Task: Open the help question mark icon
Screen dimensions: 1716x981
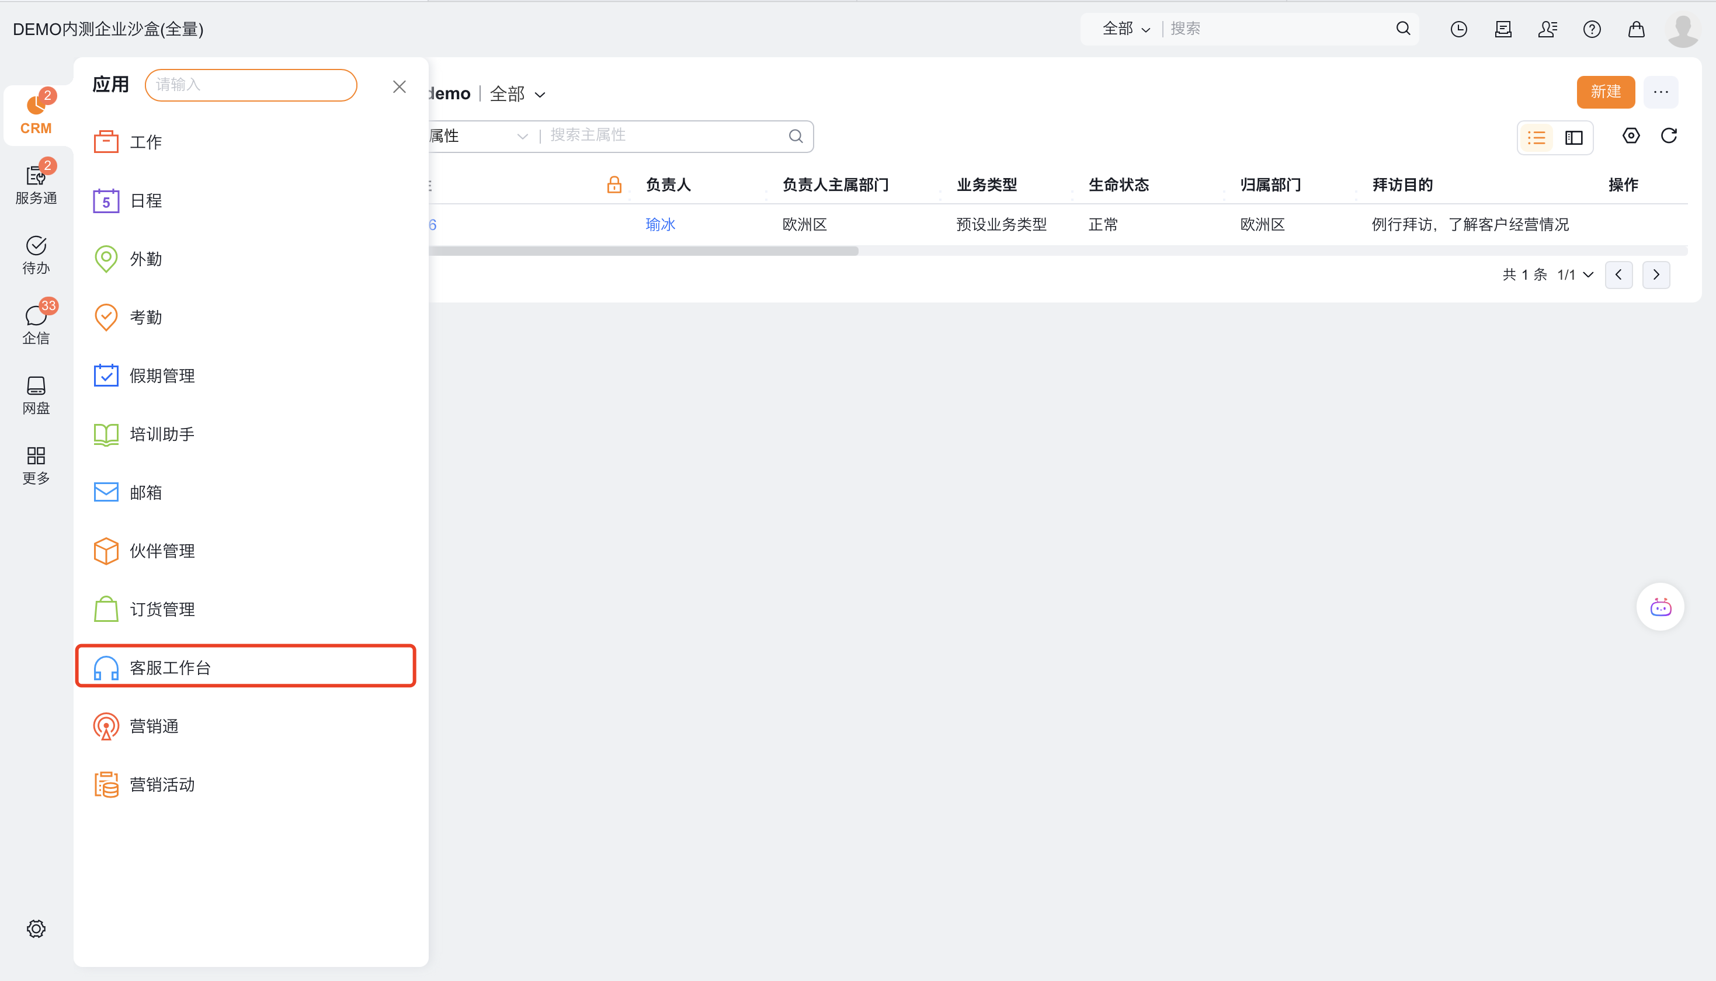Action: pyautogui.click(x=1592, y=29)
